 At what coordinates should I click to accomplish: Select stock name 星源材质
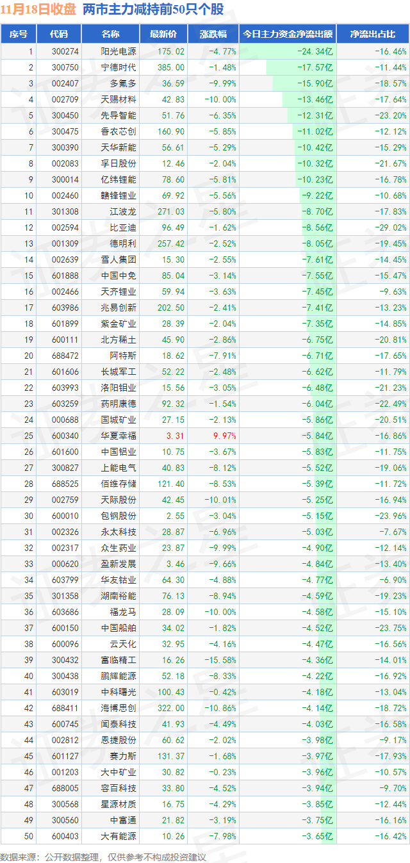[119, 804]
